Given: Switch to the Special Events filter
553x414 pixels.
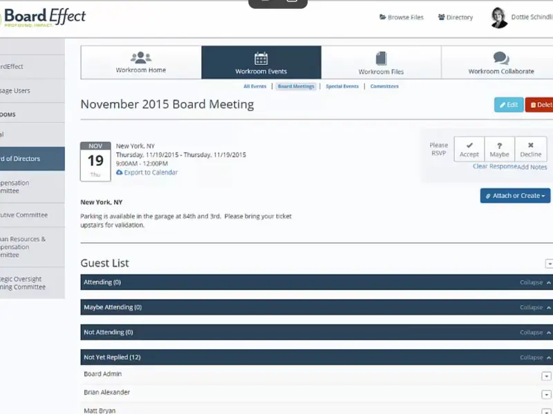Looking at the screenshot, I should 342,87.
